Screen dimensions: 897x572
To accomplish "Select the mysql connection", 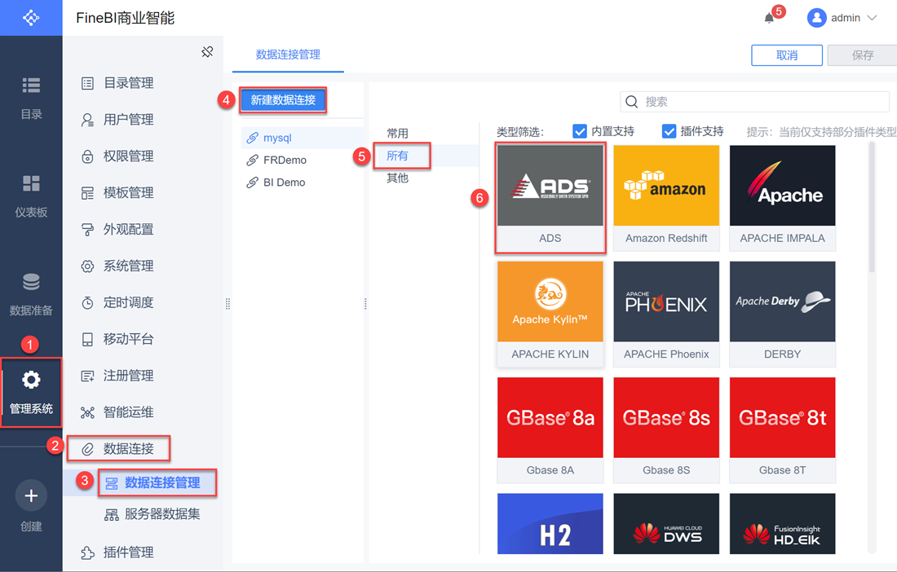I will point(302,138).
